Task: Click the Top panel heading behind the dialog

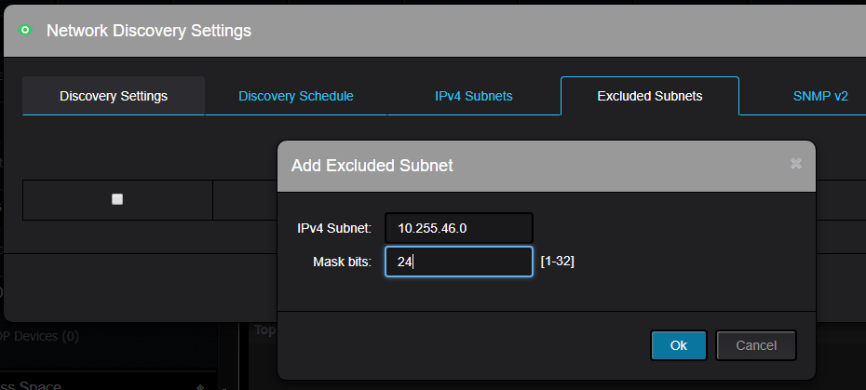Action: point(265,330)
